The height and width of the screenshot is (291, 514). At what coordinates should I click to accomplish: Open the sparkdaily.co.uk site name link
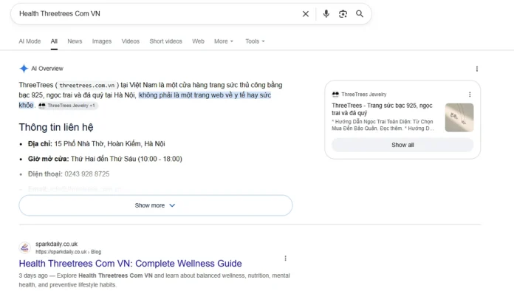pyautogui.click(x=56, y=244)
